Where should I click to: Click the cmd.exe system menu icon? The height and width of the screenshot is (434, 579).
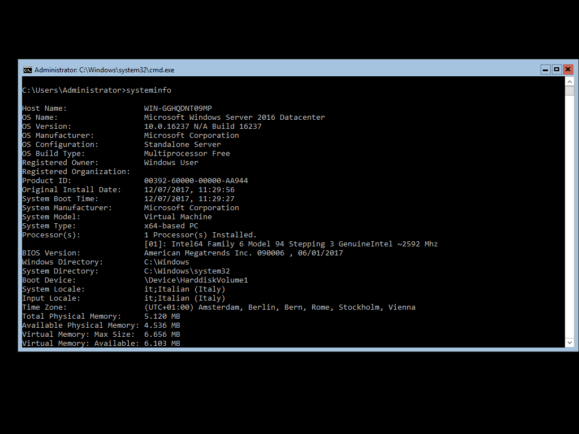coord(27,70)
